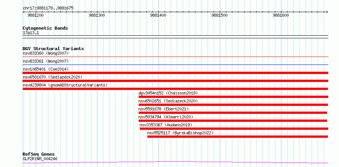Viewport: 339px width, 167px height.
Task: Select the nsv4239804 (gnomADStructuralVariants) label
Action: [x=65, y=85]
